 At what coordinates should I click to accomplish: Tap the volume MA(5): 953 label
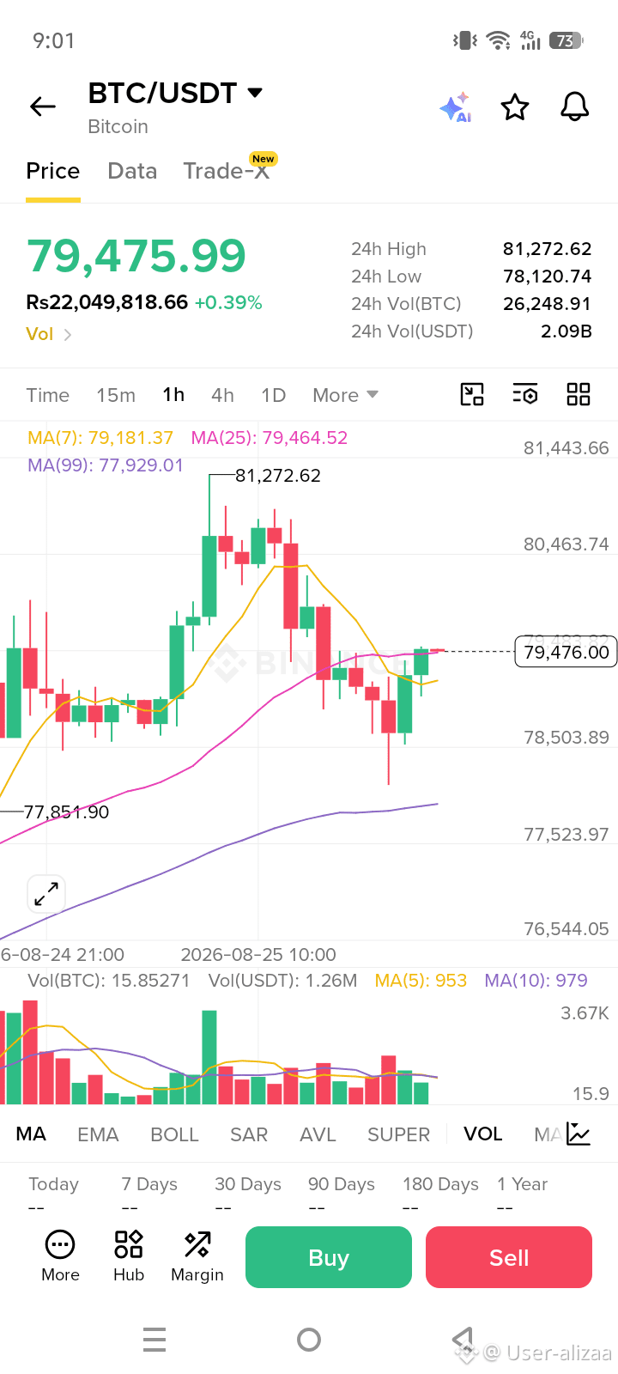(421, 981)
